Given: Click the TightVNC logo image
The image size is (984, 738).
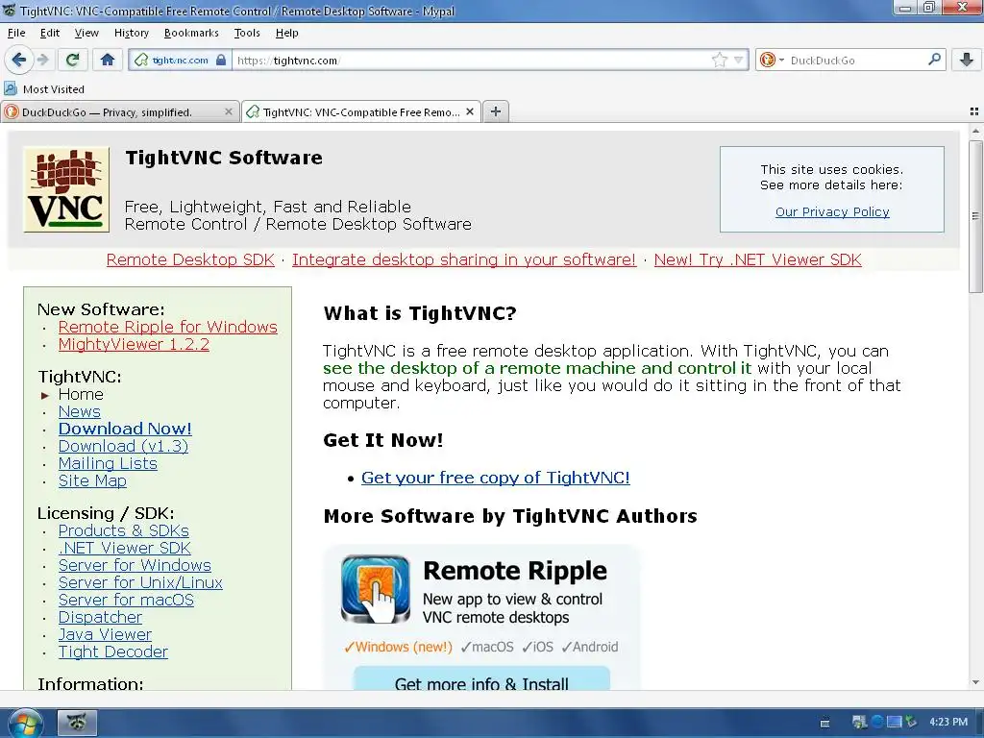Looking at the screenshot, I should (66, 189).
